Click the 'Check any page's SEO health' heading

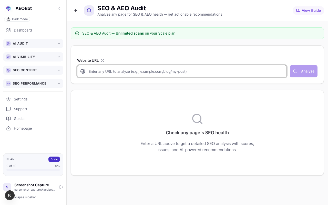point(197,133)
